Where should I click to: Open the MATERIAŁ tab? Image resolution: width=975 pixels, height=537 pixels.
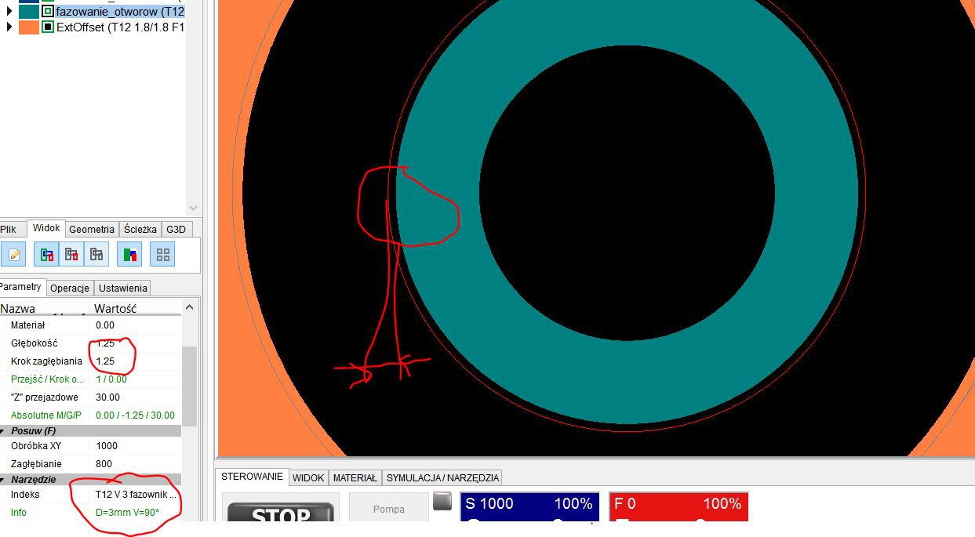355,477
